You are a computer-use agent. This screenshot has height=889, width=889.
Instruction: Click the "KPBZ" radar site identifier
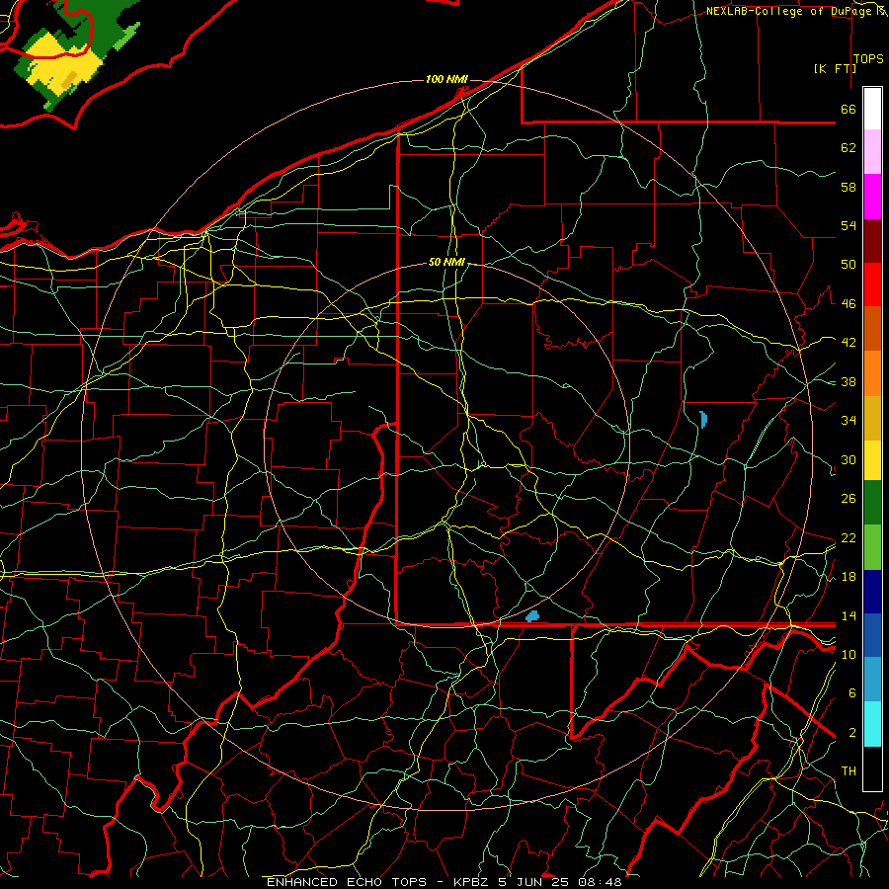pos(473,882)
